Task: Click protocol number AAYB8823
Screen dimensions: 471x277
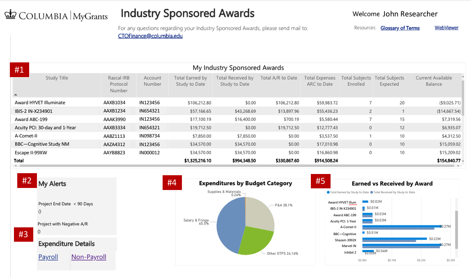Action: tap(114, 153)
